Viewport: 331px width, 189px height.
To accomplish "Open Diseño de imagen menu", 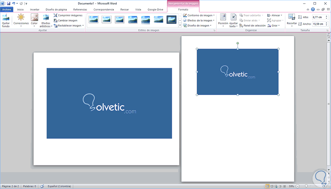I will (x=197, y=25).
